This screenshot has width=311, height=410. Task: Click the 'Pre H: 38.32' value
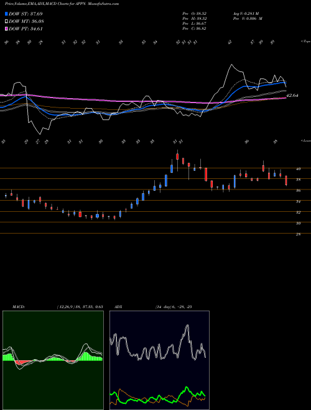194,19
